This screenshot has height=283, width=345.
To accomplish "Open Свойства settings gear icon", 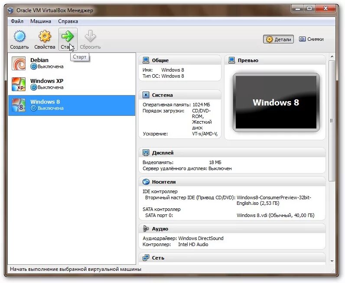I will (45, 36).
